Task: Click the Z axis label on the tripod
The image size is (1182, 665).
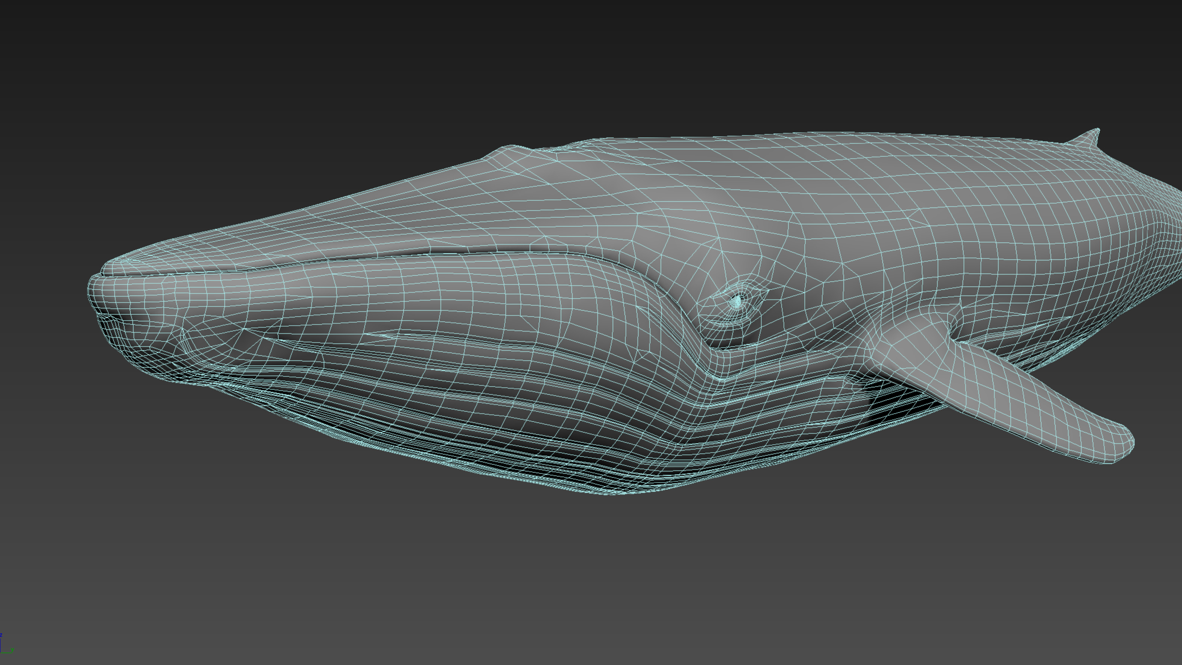Action: click(2, 635)
